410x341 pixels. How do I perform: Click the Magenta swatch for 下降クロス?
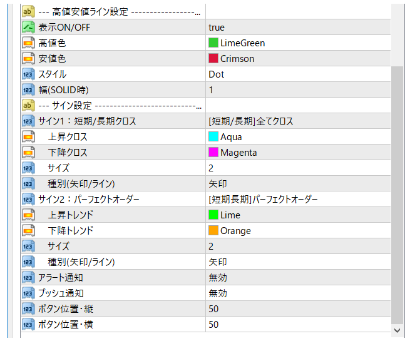pyautogui.click(x=213, y=153)
